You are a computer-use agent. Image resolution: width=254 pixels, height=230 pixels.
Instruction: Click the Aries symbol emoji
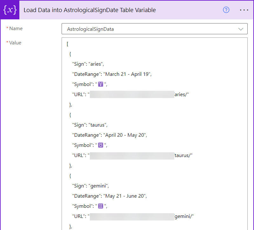pyautogui.click(x=101, y=84)
